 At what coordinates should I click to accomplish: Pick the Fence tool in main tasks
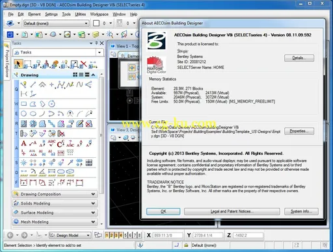pyautogui.click(x=27, y=64)
